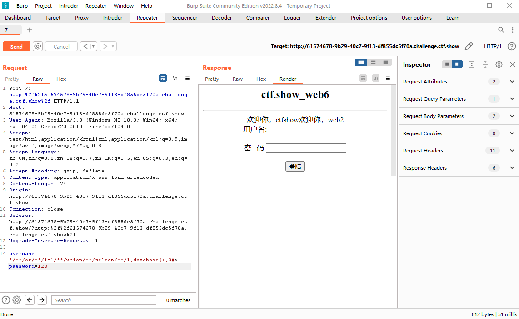
Task: Go to previous request in history
Action: tap(85, 46)
